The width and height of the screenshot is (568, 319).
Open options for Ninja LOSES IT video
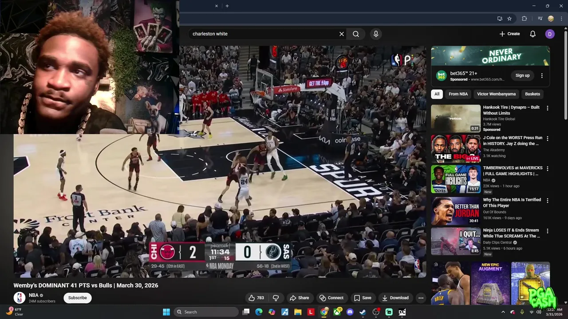[548, 231]
